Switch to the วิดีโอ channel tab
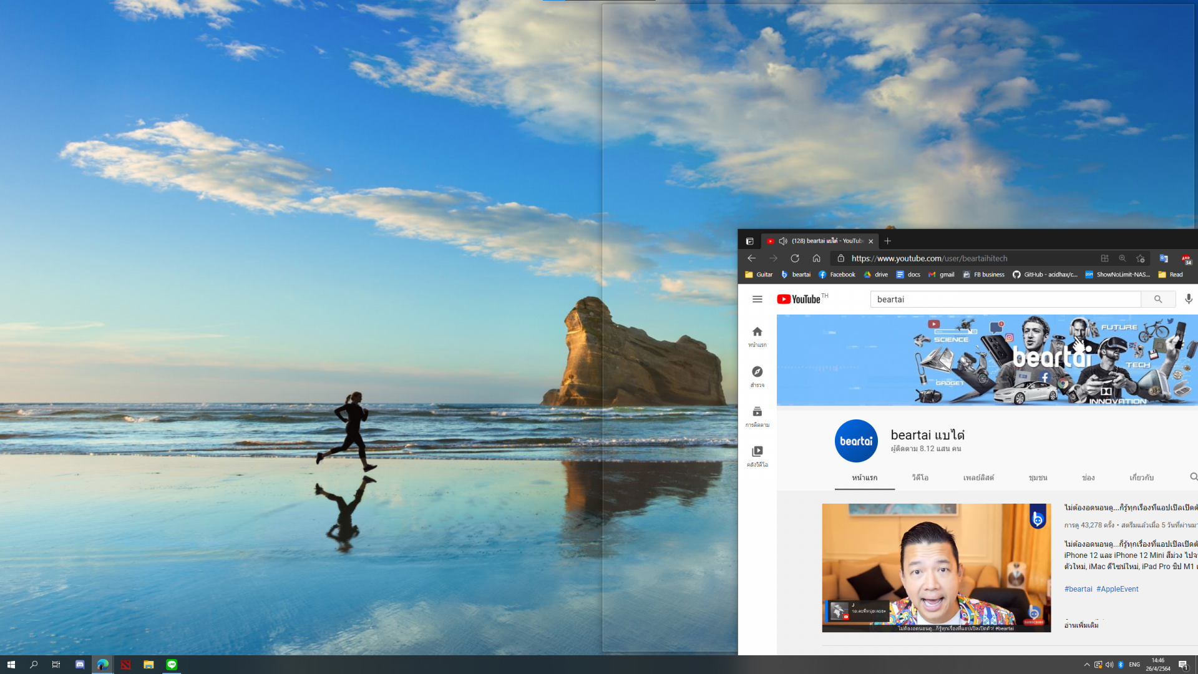This screenshot has width=1198, height=674. (920, 478)
